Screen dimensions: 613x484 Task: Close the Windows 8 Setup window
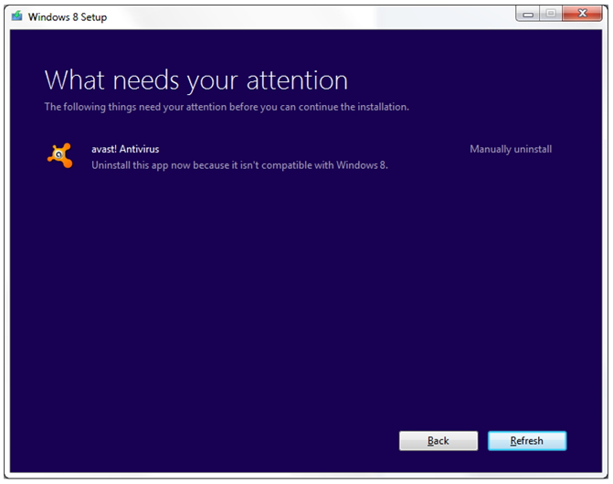click(582, 14)
